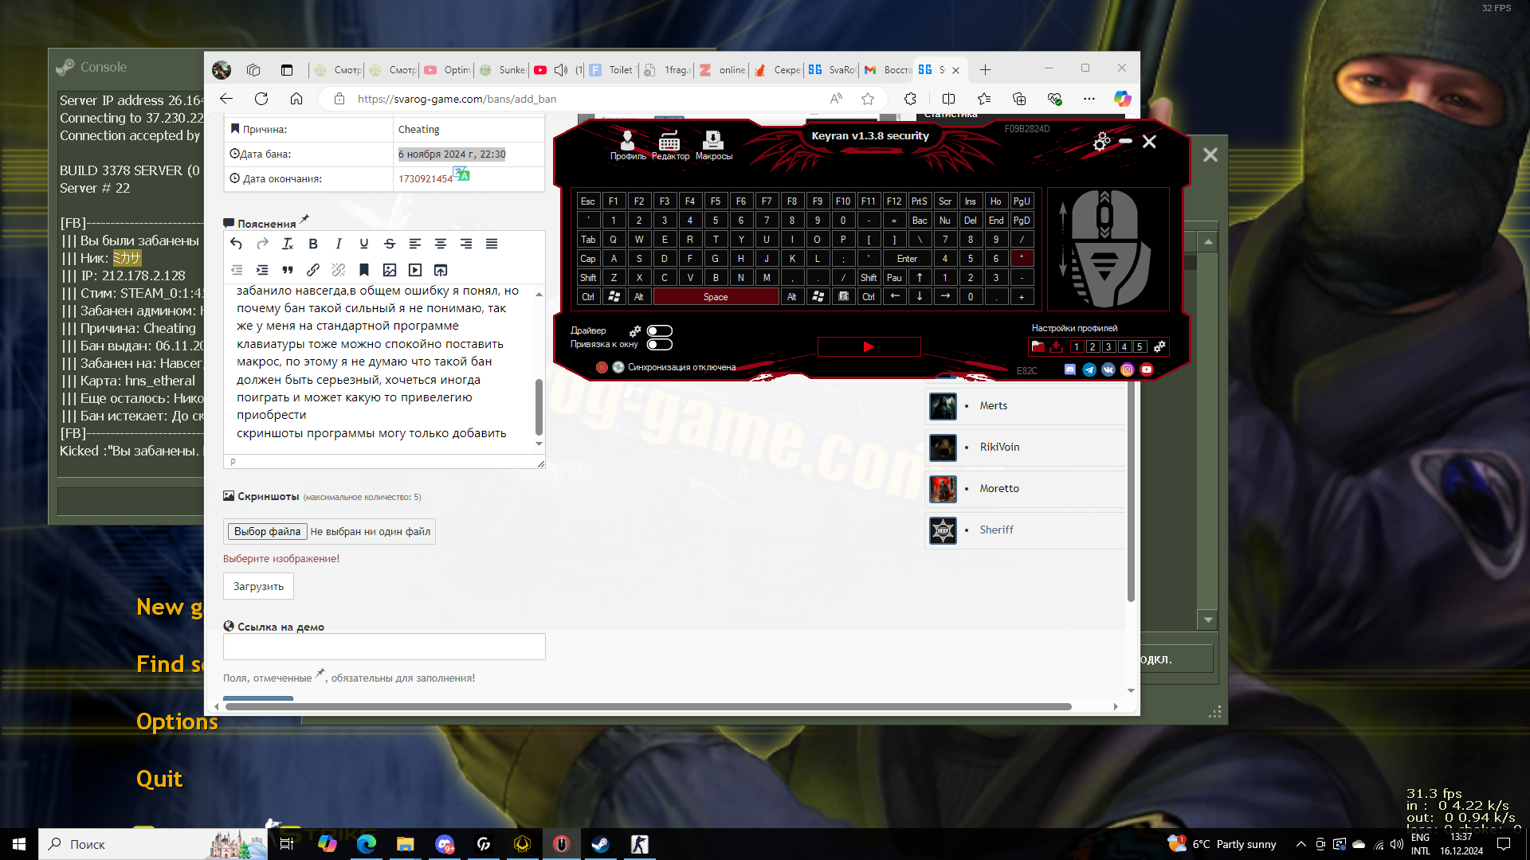Switch to the SvaRog browser tab
Screen dimensions: 1530x860
(x=831, y=70)
